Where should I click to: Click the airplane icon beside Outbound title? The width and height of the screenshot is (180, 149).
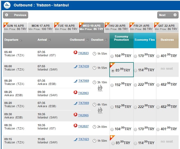coord(7,5)
